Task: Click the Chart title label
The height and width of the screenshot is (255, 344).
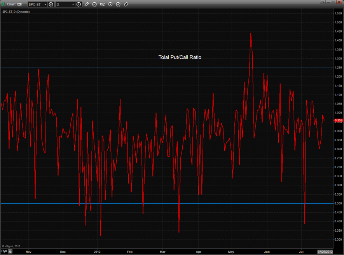Action: tap(11, 4)
